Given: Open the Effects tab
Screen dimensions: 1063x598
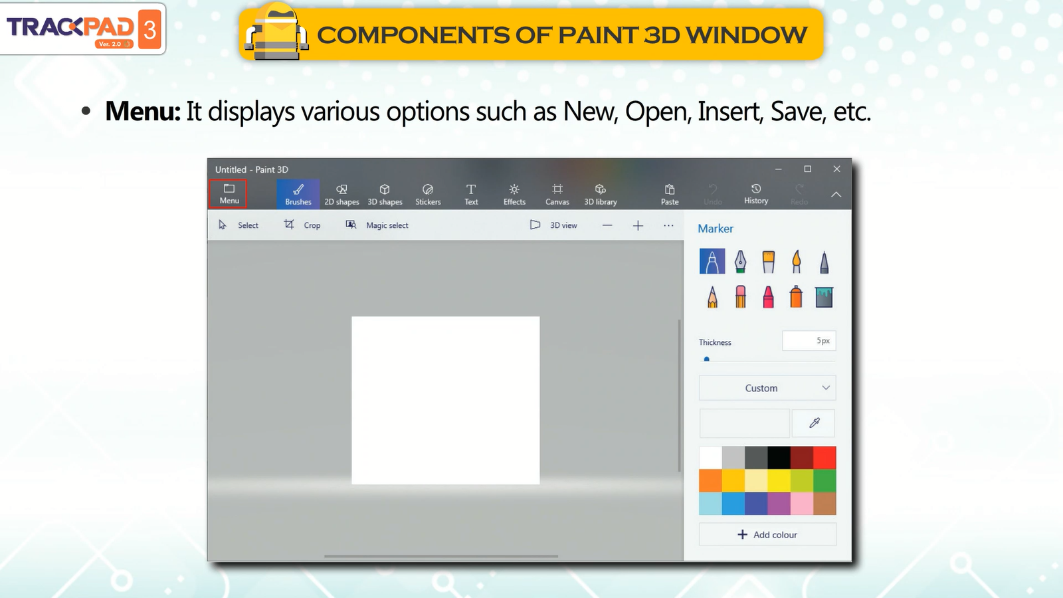Looking at the screenshot, I should 514,194.
